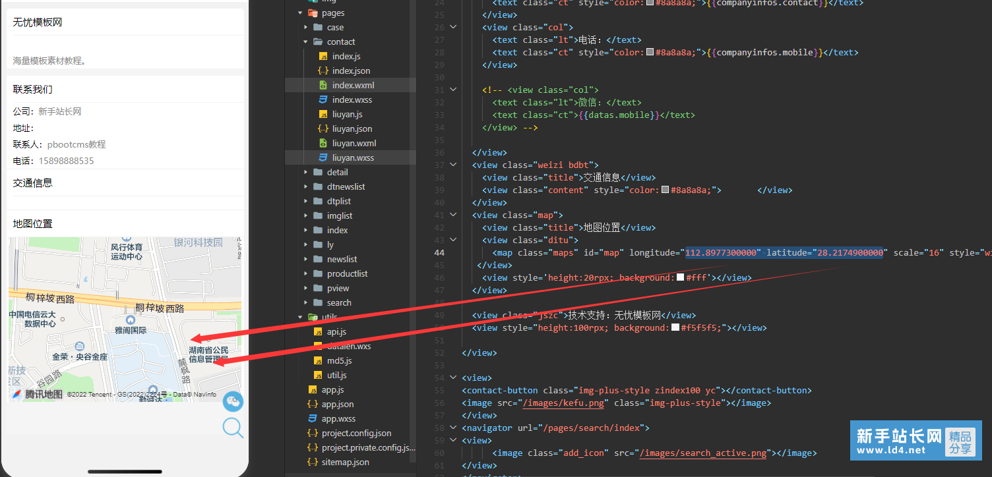This screenshot has width=992, height=477.
Task: Fold code block at line 54
Action: [x=453, y=378]
